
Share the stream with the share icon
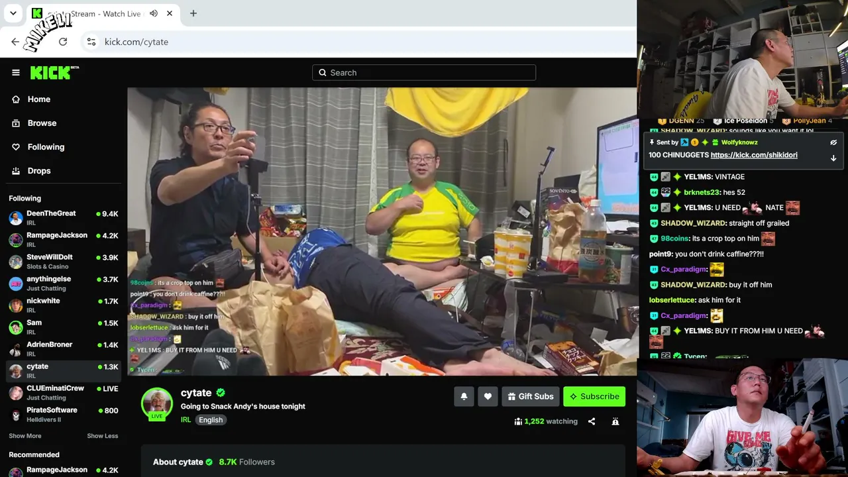tap(592, 421)
